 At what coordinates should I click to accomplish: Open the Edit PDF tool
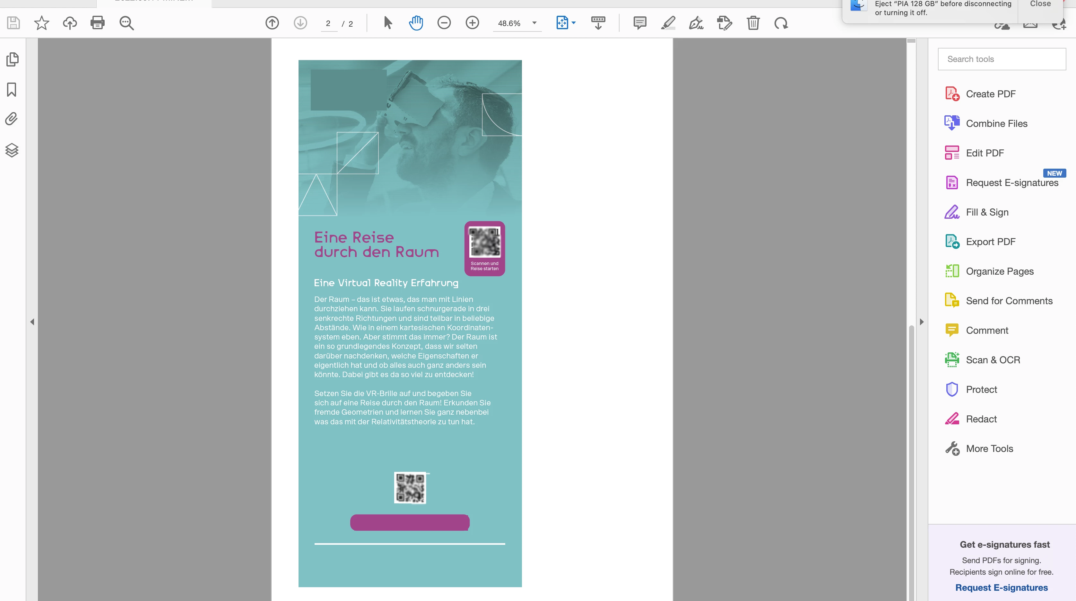(x=985, y=153)
